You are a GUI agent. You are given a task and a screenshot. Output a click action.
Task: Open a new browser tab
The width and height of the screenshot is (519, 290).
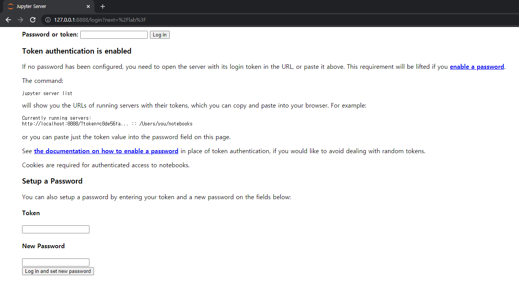tap(103, 6)
